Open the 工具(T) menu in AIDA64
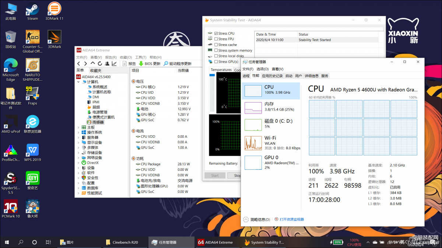 141,57
